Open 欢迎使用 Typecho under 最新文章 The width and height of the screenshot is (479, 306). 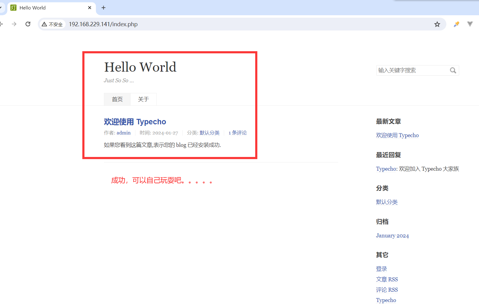397,135
